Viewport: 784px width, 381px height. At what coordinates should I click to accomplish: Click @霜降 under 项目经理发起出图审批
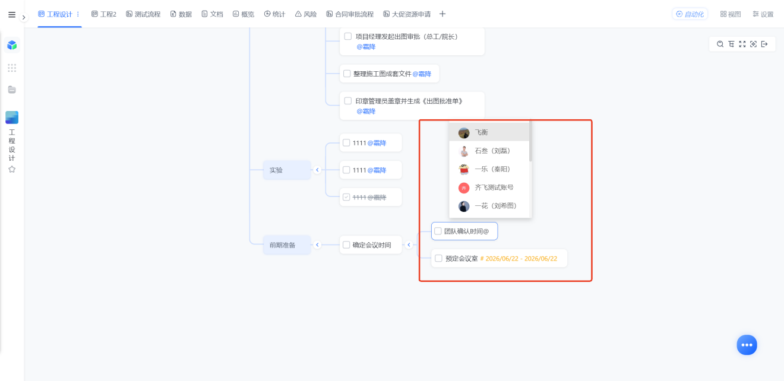[x=366, y=46]
